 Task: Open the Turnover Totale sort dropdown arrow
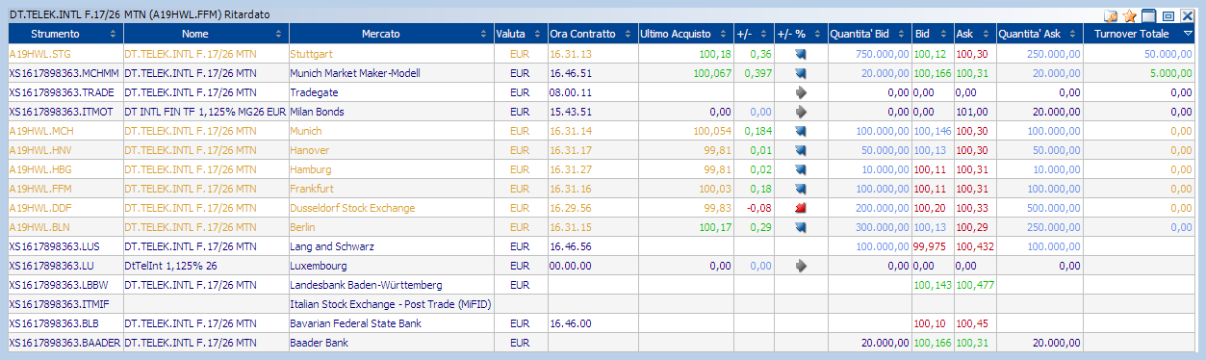click(1187, 34)
